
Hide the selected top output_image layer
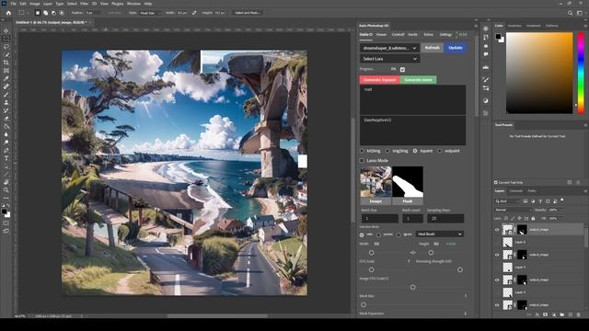click(x=497, y=230)
